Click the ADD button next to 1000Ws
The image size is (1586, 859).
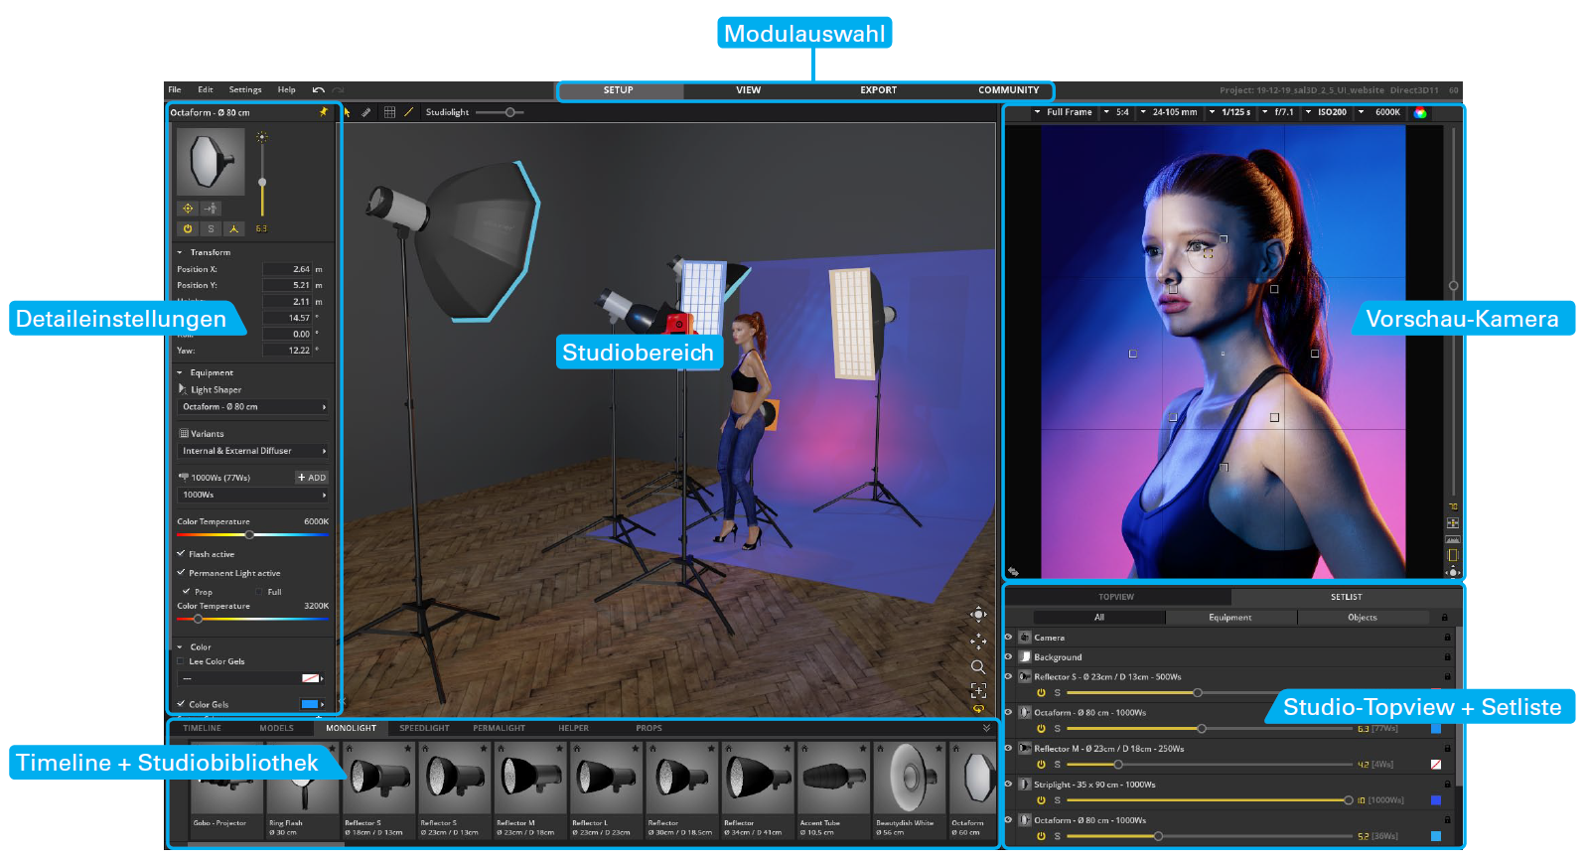point(312,478)
